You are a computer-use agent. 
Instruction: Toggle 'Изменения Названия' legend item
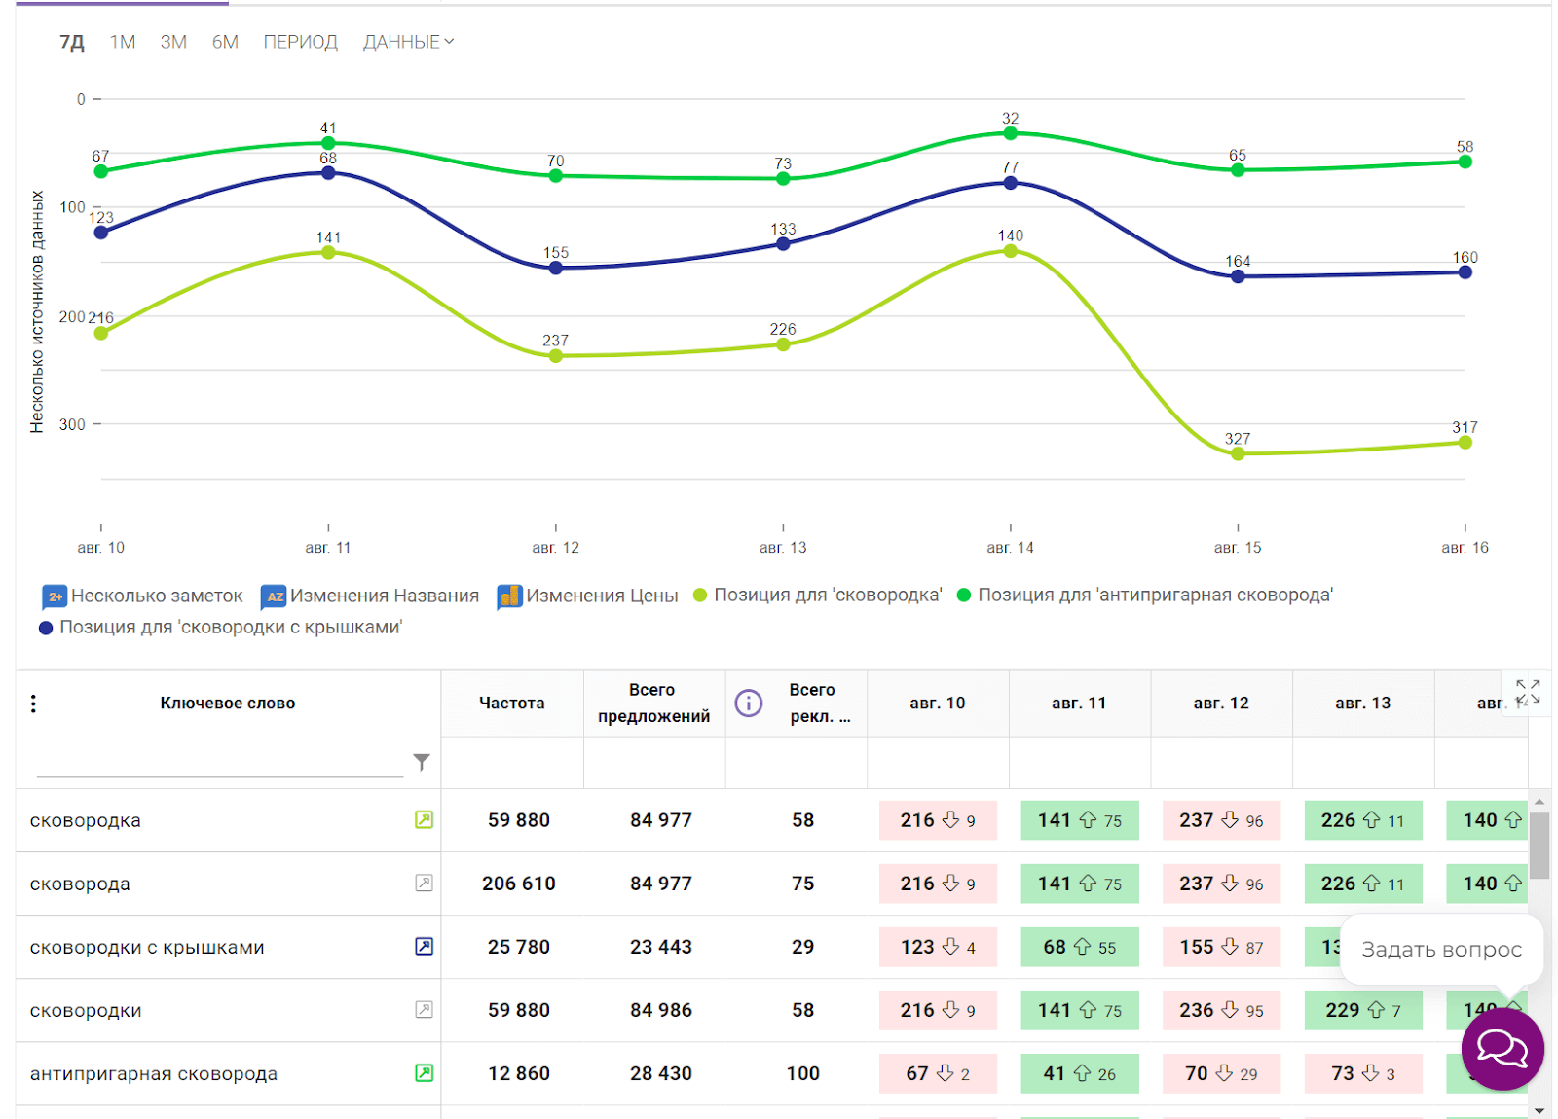(x=371, y=596)
